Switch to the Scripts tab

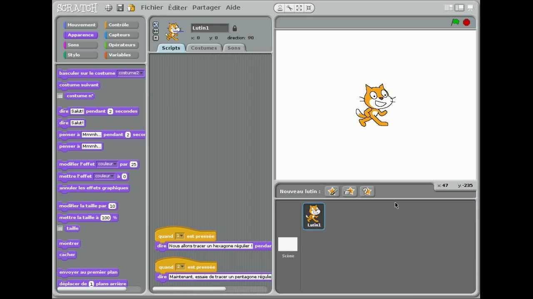[171, 48]
